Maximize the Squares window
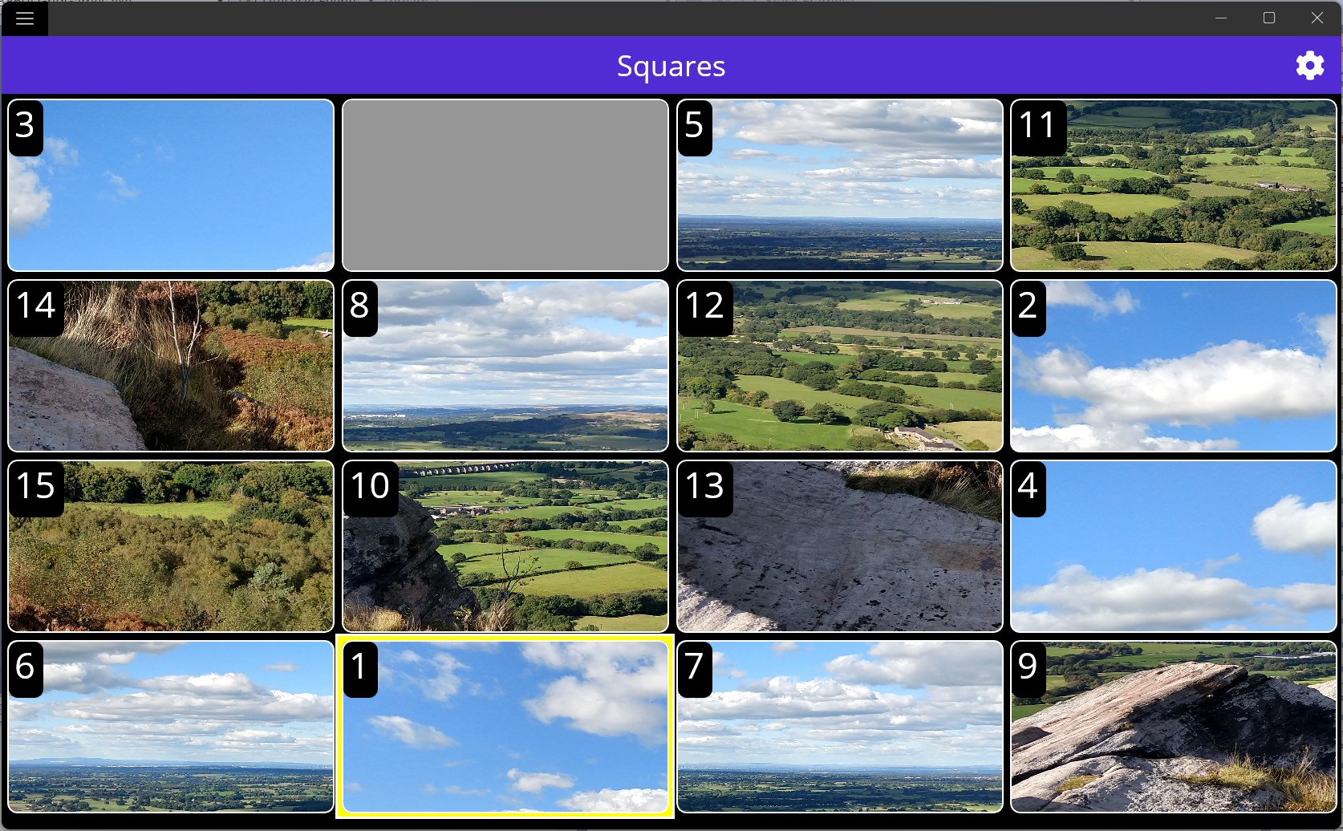The width and height of the screenshot is (1343, 831). point(1269,18)
